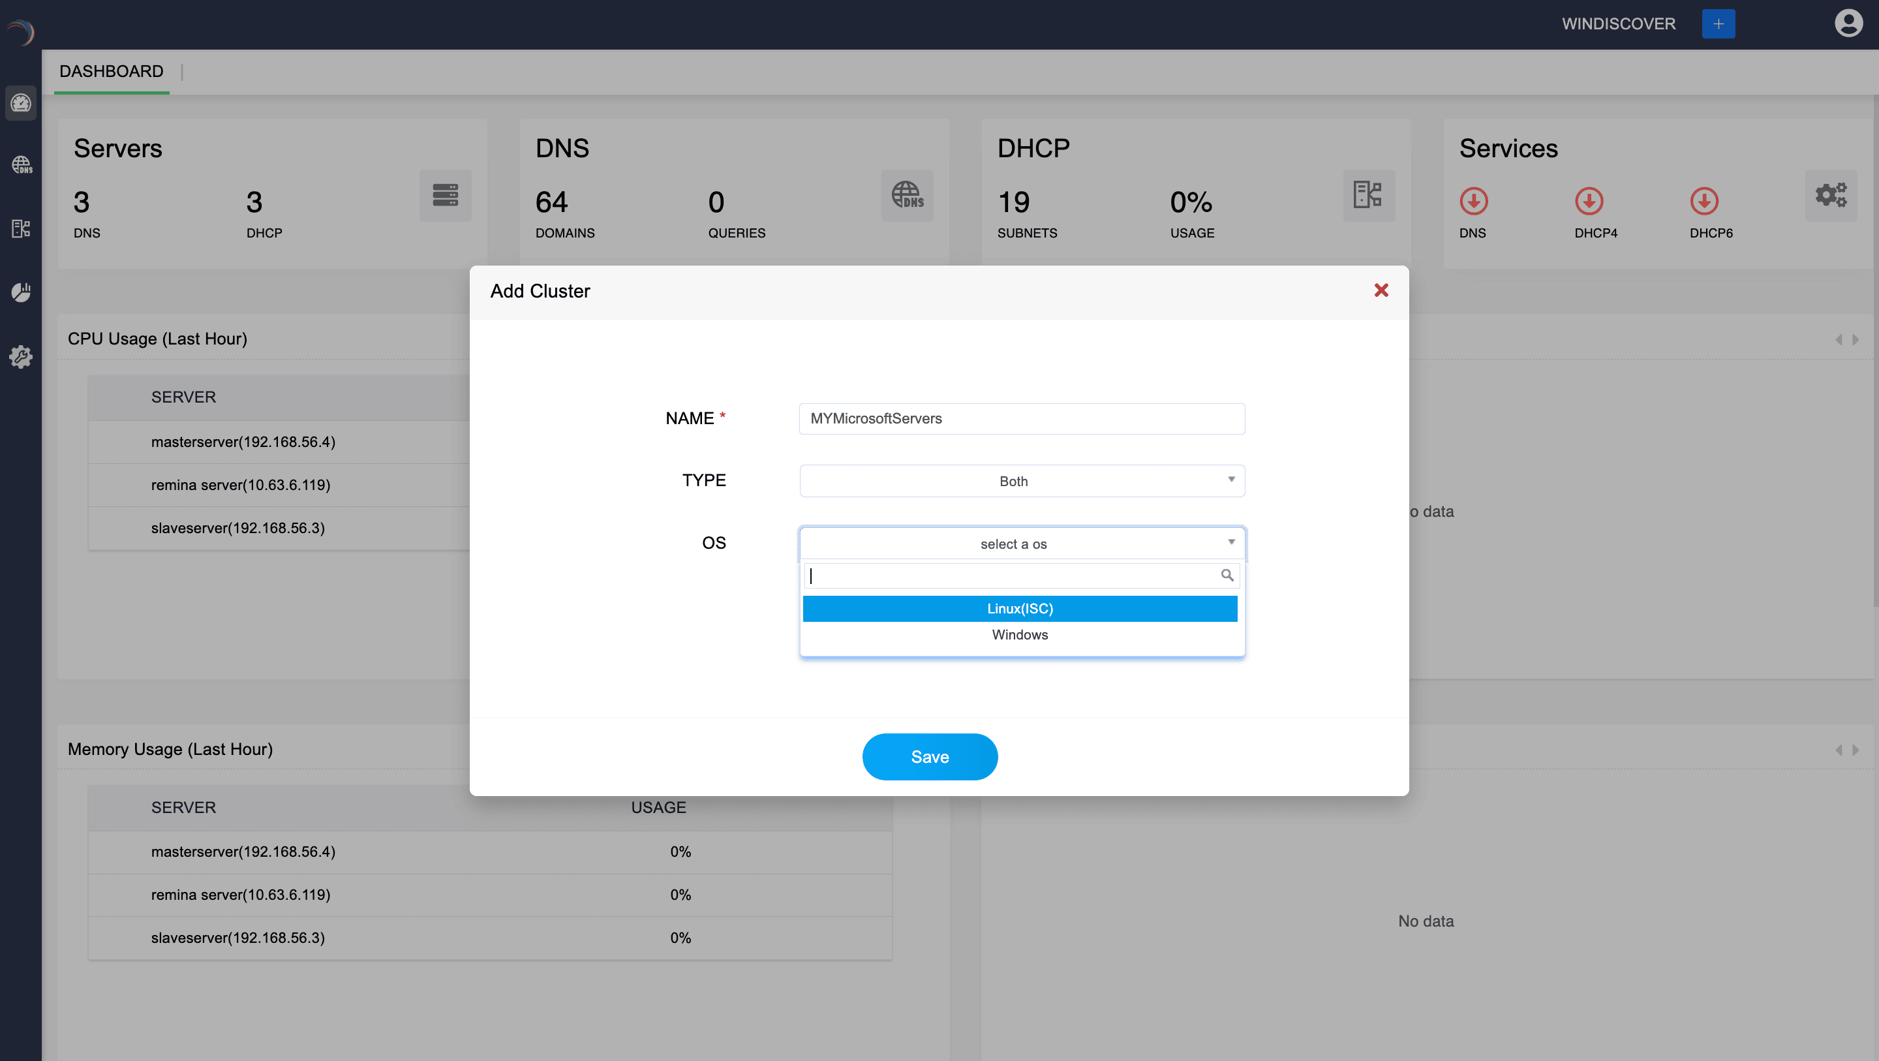The width and height of the screenshot is (1879, 1061).
Task: Click the next arrow in CPU Usage panel
Action: coord(1855,339)
